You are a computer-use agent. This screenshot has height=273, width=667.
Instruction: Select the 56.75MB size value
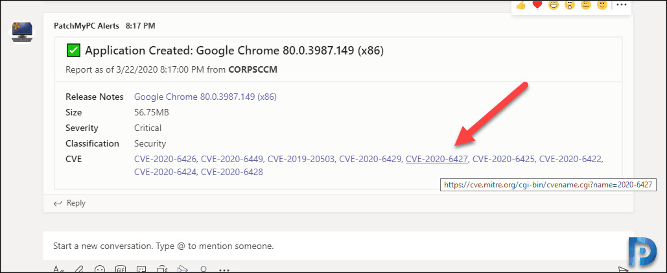[152, 113]
